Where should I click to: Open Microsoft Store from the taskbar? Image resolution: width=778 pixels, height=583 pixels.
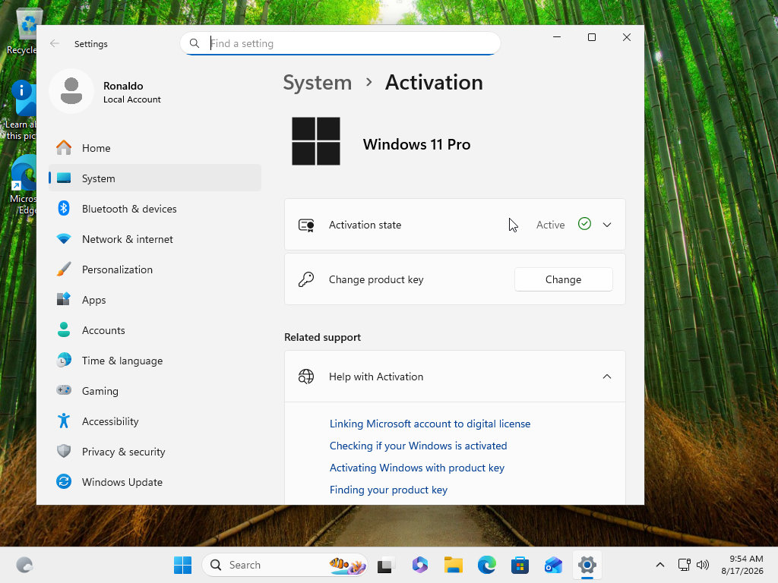click(520, 565)
